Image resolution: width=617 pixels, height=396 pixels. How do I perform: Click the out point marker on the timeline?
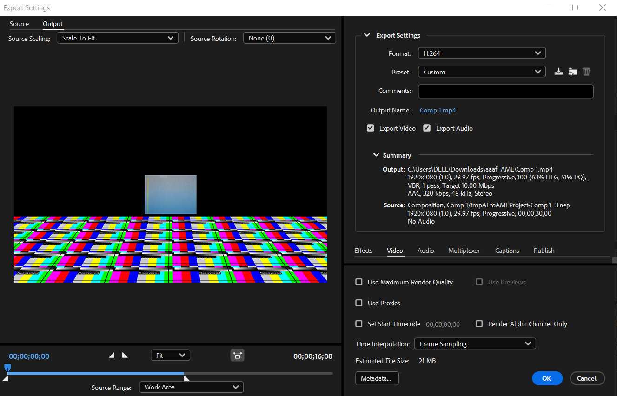(x=186, y=378)
